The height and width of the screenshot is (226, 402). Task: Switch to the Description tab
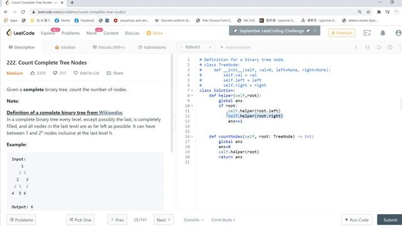(21, 47)
